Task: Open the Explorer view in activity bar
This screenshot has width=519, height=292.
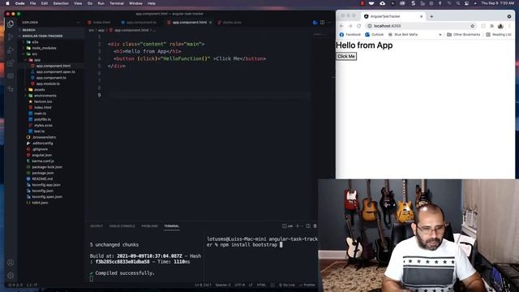Action: 11,24
